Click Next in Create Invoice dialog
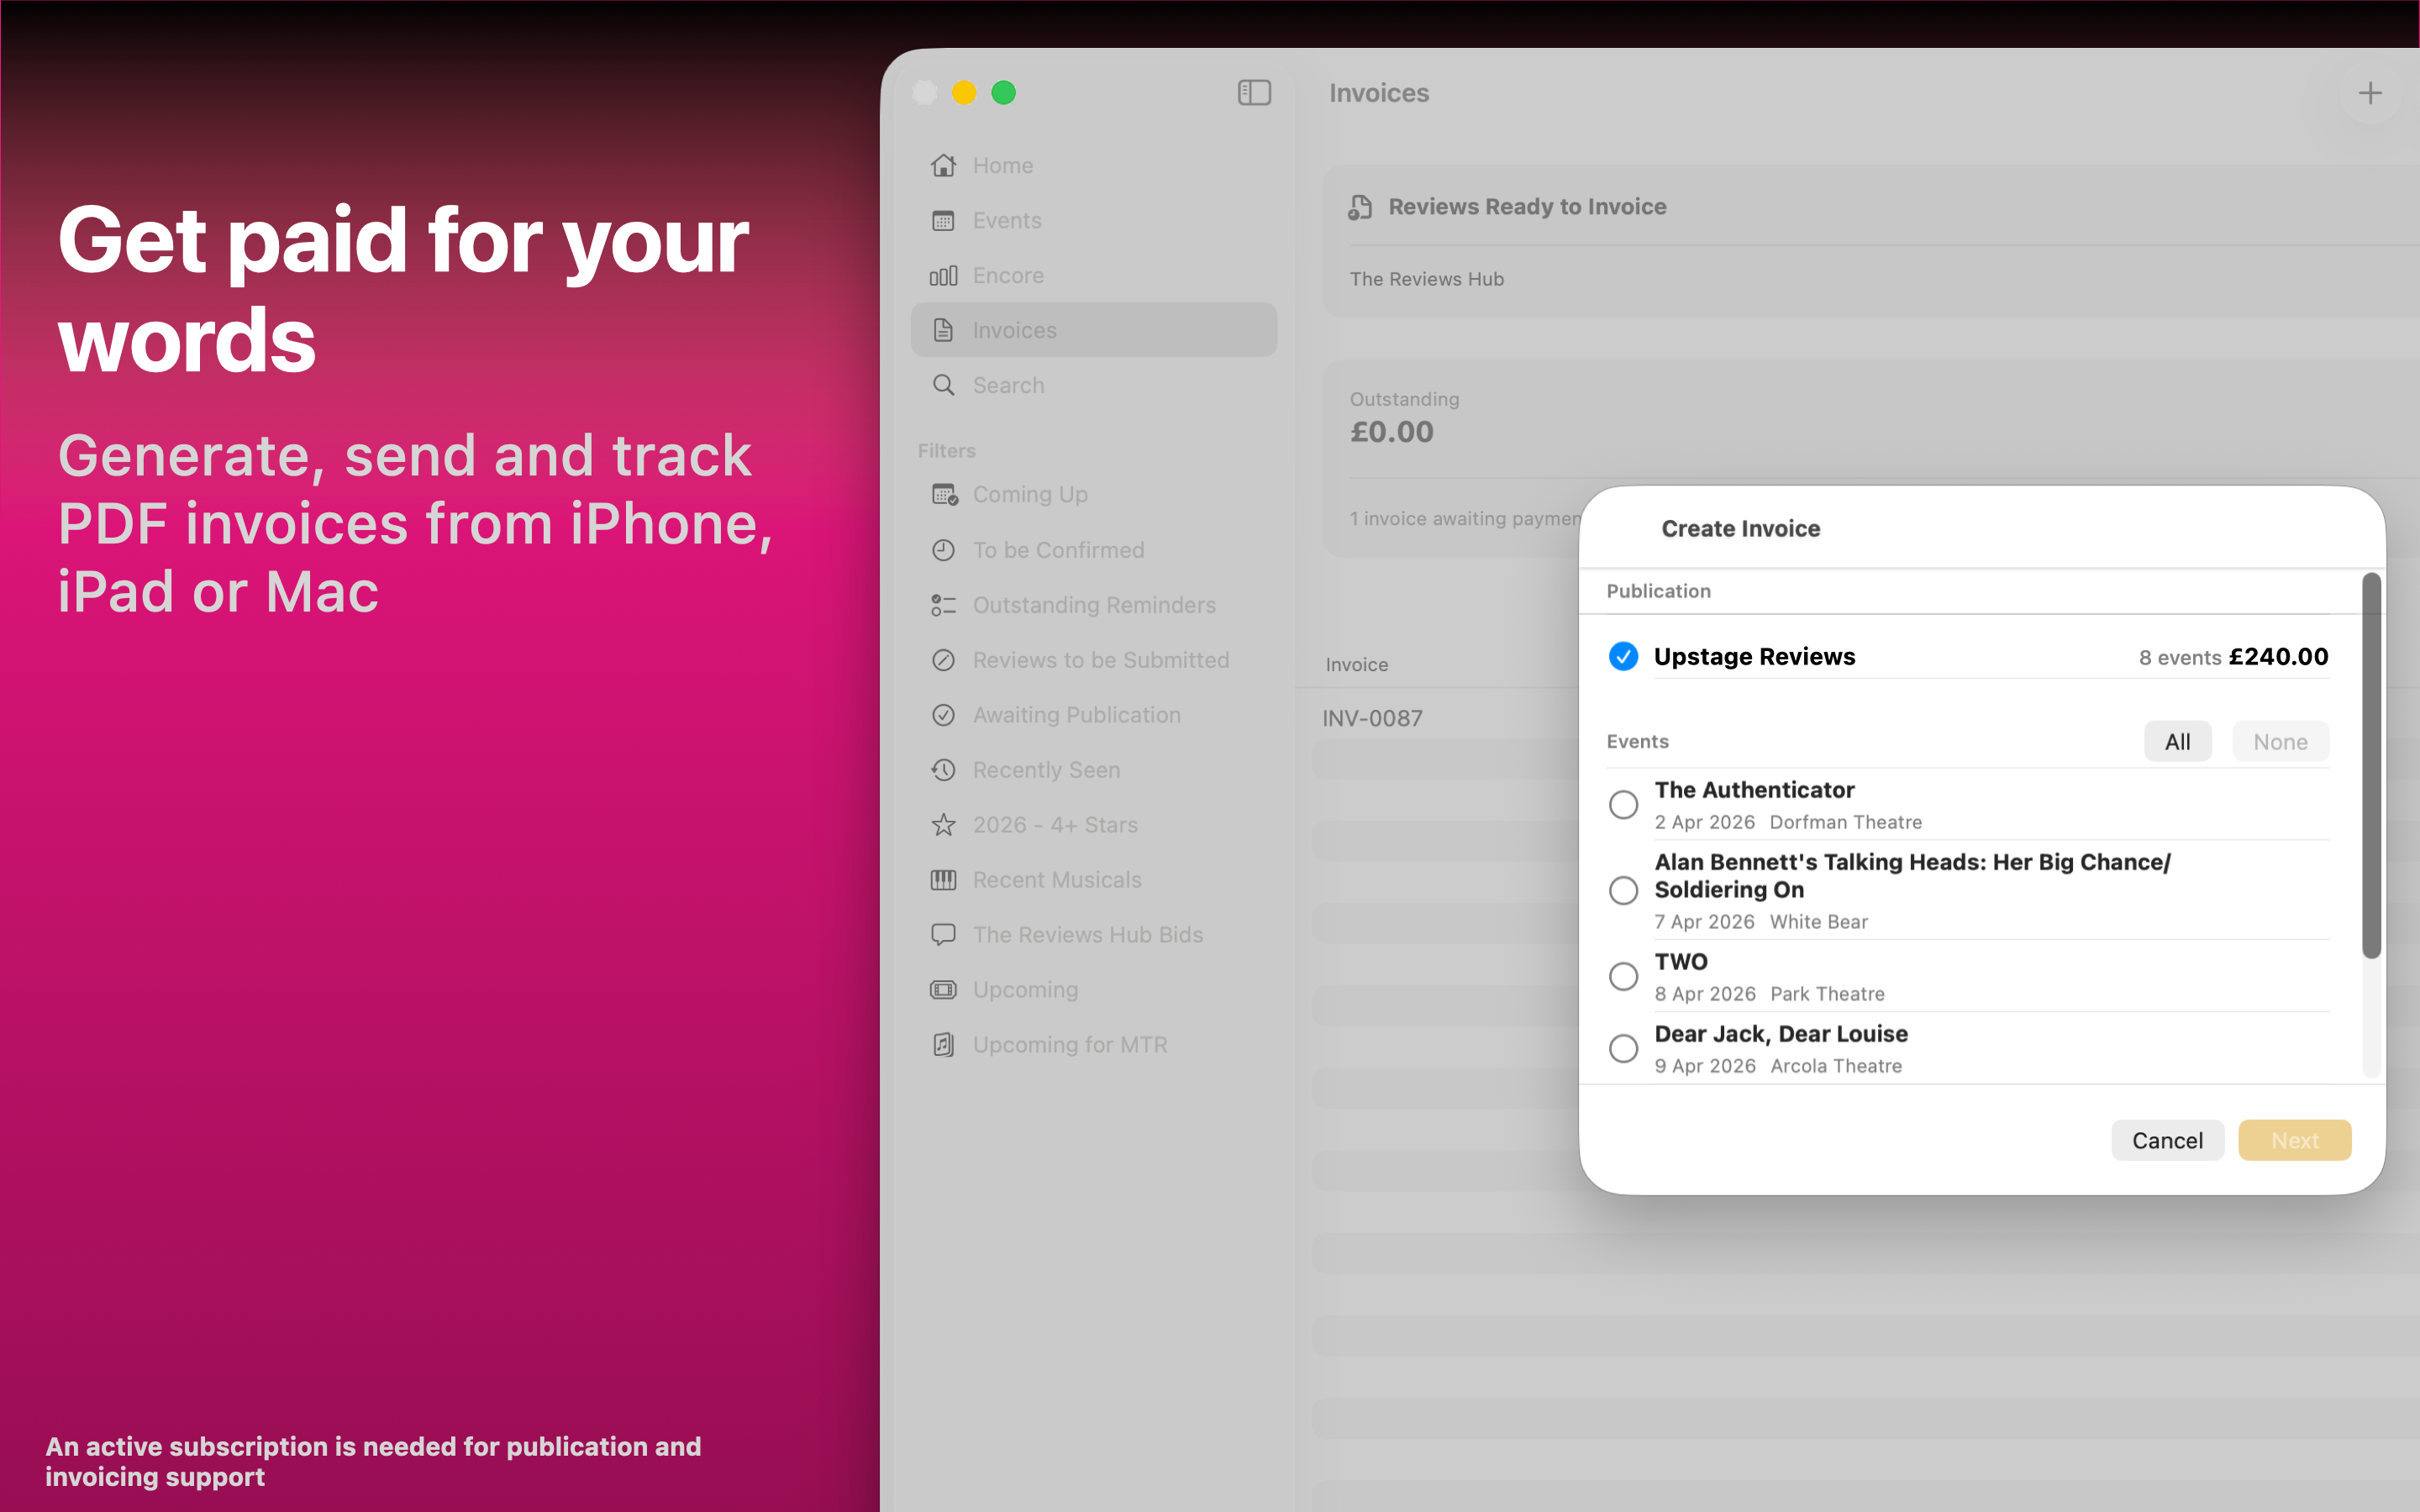The height and width of the screenshot is (1512, 2420). [x=2294, y=1141]
